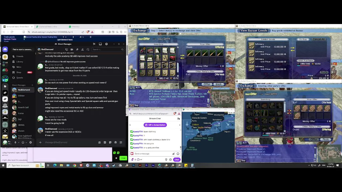Viewport: 342px width, 192px height.
Task: Expand the headphone output options arrow in Discord
Action: coord(26,142)
